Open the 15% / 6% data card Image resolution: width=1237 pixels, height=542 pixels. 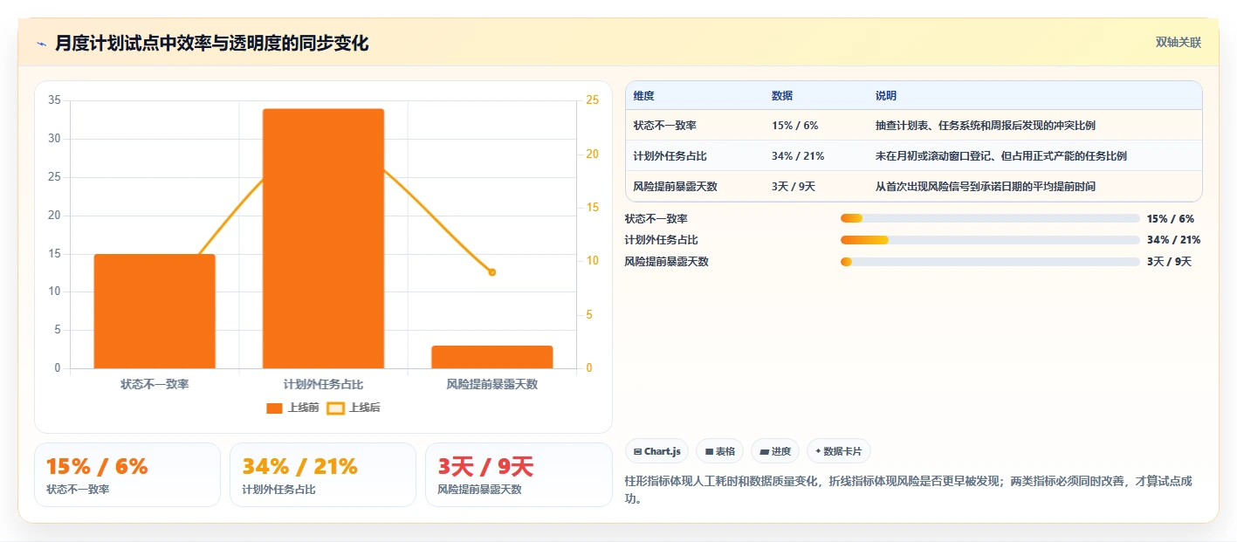coord(127,475)
